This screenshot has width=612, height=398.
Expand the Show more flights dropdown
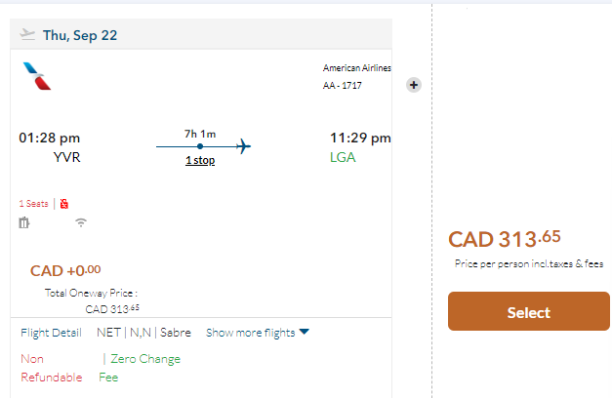click(x=250, y=333)
